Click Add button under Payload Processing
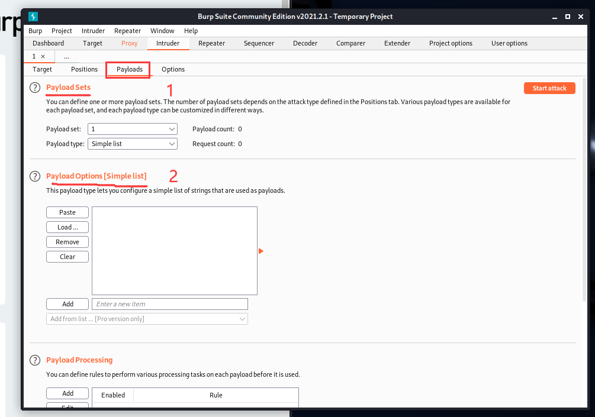The image size is (595, 417). click(67, 393)
